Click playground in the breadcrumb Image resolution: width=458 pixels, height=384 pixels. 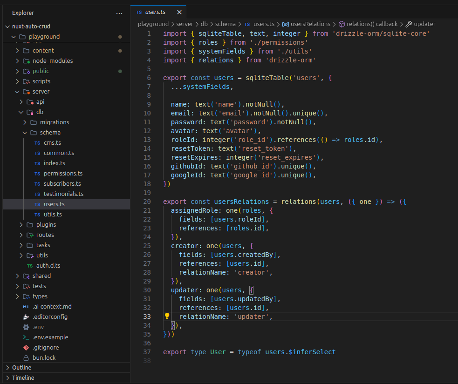point(153,24)
